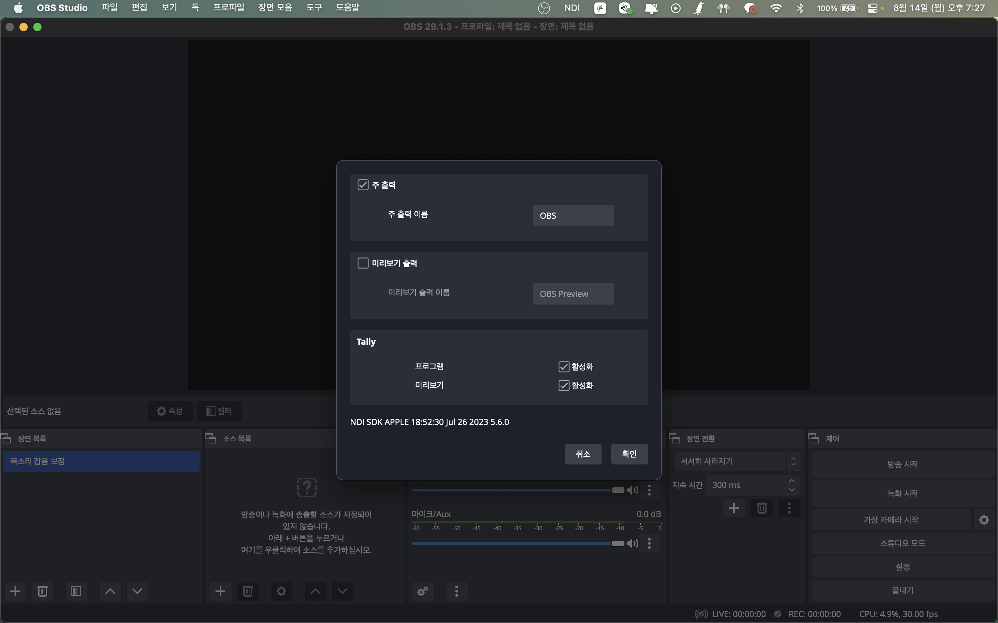Click 끝내기 to quit OBS
The image size is (998, 623).
click(x=903, y=590)
